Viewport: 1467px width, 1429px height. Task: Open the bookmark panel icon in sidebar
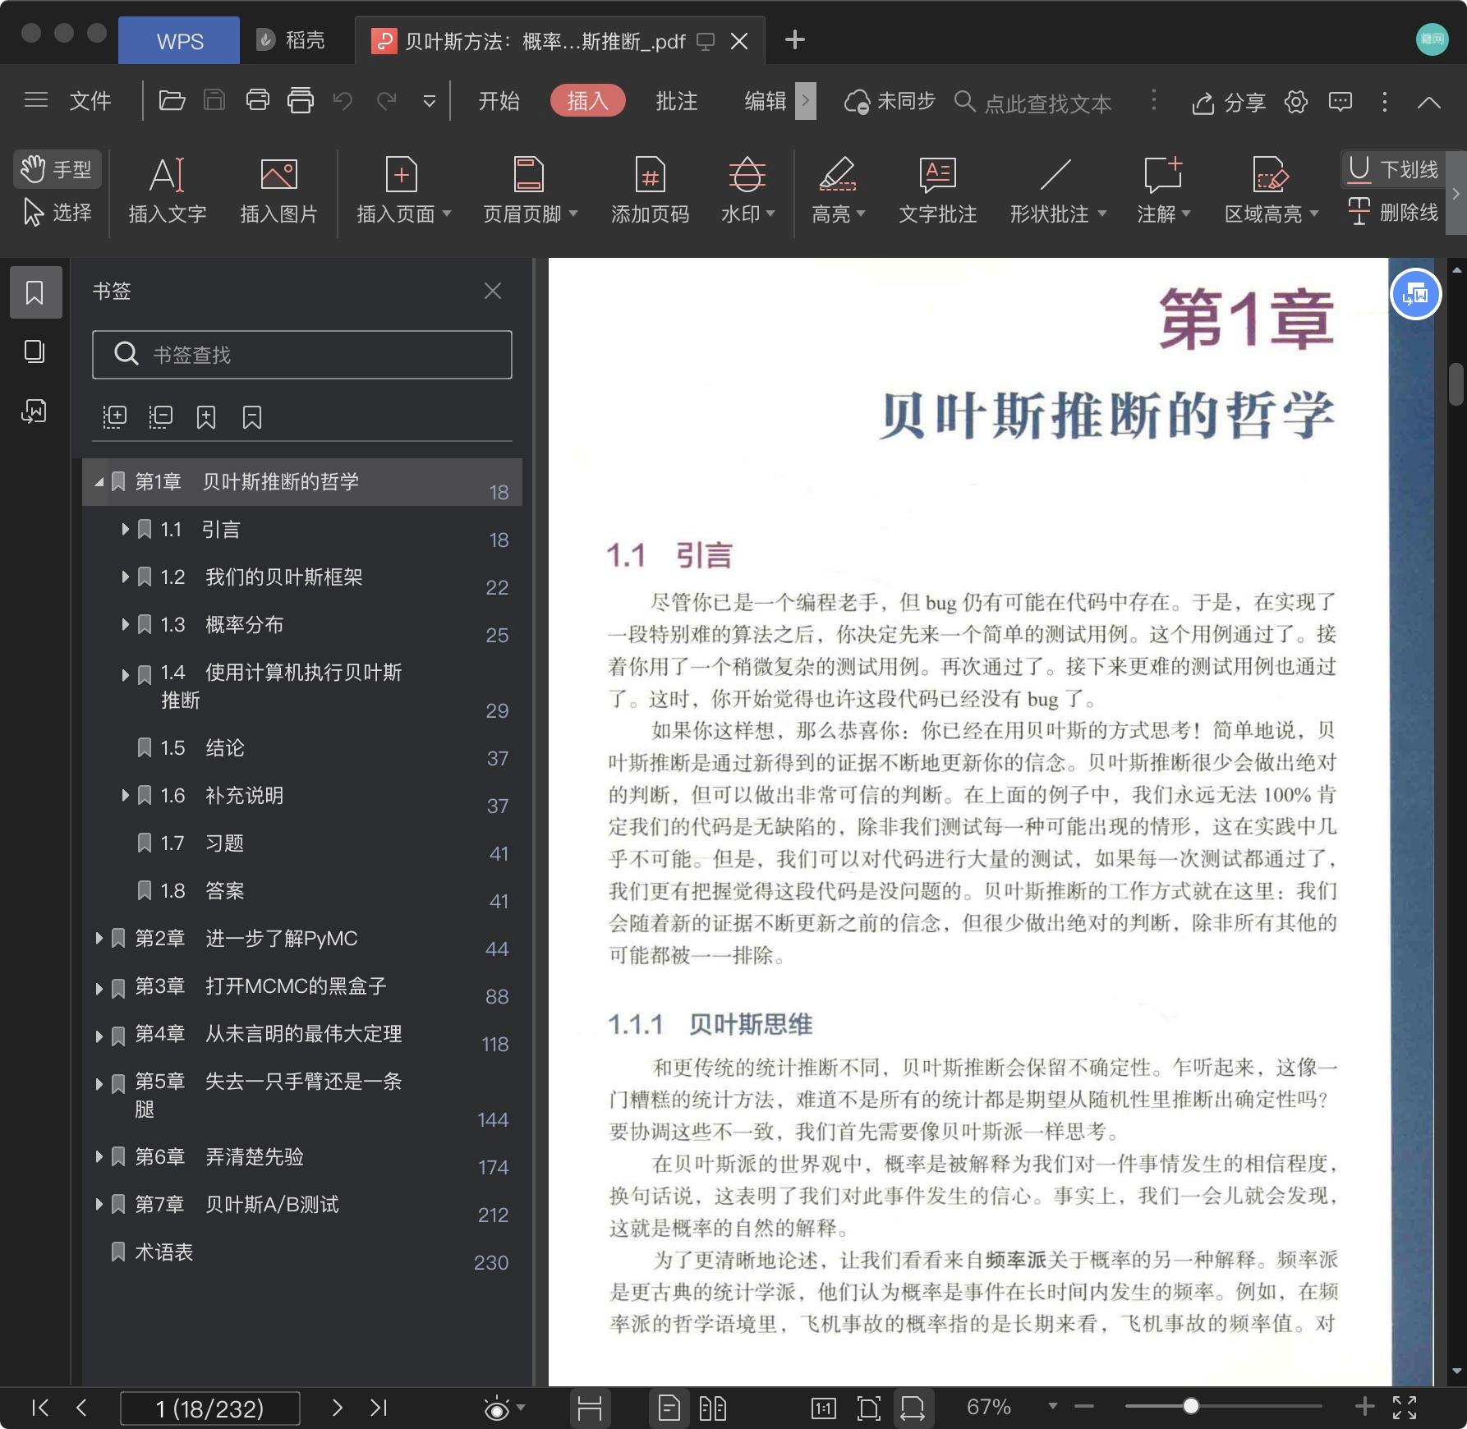34,292
